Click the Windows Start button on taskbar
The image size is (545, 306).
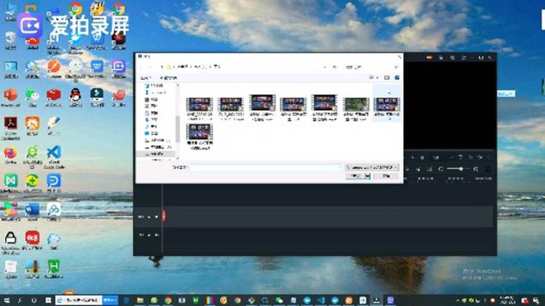pos(6,301)
